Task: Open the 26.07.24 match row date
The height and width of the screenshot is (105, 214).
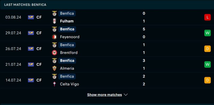Action: click(13, 49)
